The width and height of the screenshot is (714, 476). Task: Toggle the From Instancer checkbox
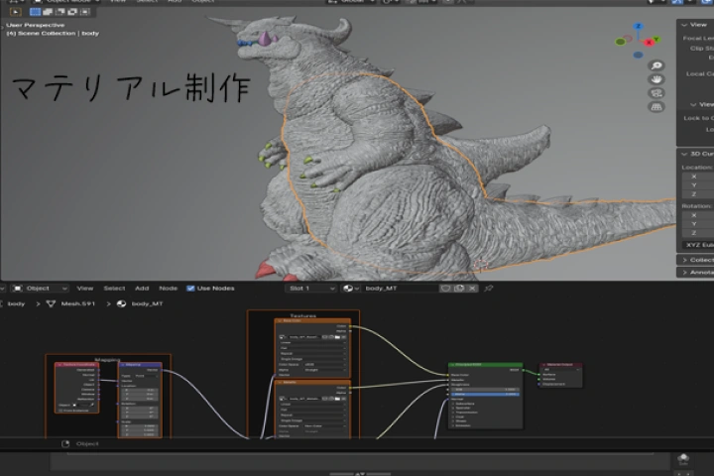[x=60, y=411]
